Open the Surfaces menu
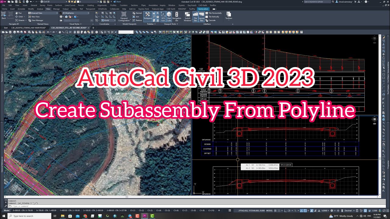Image resolution: width=390 pixels, height=219 pixels. pyautogui.click(x=58, y=5)
